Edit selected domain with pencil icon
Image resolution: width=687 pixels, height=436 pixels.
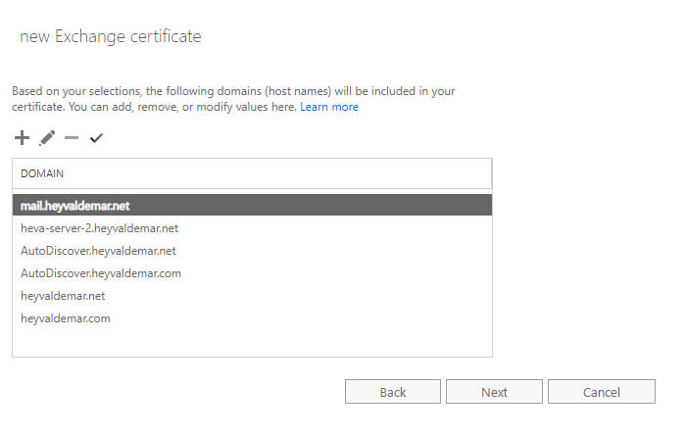(x=47, y=138)
